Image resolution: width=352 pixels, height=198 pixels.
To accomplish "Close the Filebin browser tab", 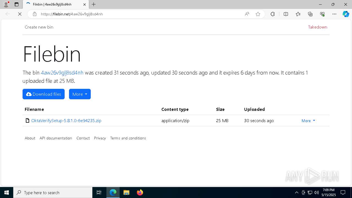I will pyautogui.click(x=84, y=4).
